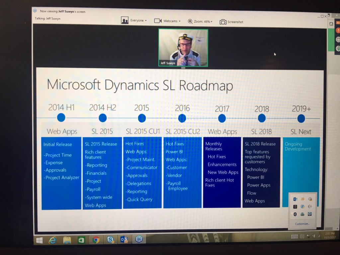340x255 pixels.
Task: Open the network signal tray icon
Action: point(318,236)
